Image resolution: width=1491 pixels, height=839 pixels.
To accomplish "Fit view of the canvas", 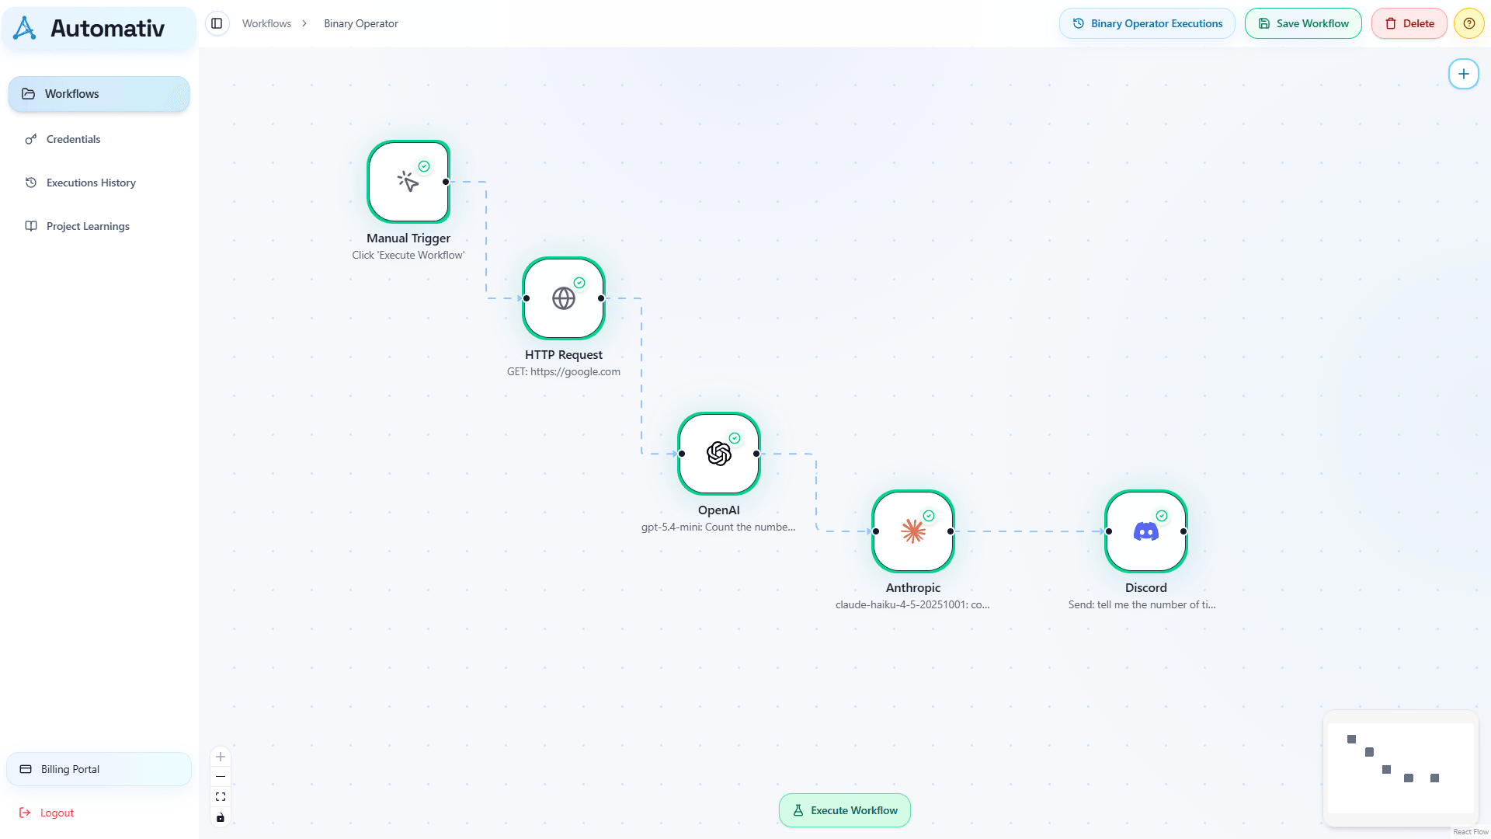I will [221, 797].
